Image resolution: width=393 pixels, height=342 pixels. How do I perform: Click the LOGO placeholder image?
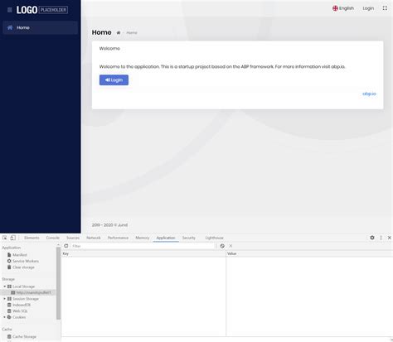coord(42,10)
